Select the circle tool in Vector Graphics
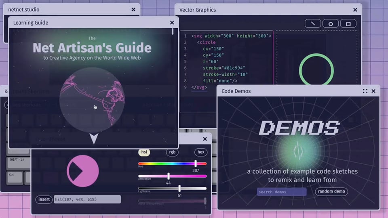Viewport: 388px width, 218px height. tap(331, 24)
